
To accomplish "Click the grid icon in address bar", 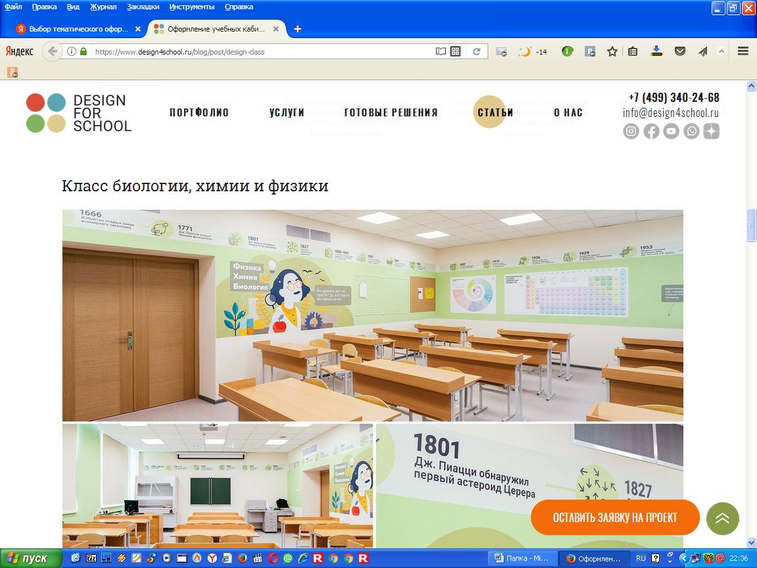I will tap(455, 51).
